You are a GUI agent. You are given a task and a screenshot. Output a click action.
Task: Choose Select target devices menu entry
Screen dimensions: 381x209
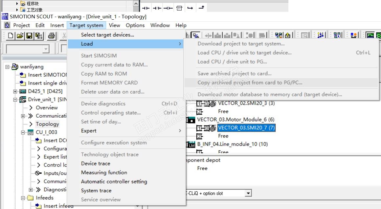[125, 35]
